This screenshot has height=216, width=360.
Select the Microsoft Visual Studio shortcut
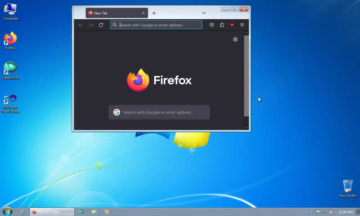(10, 103)
